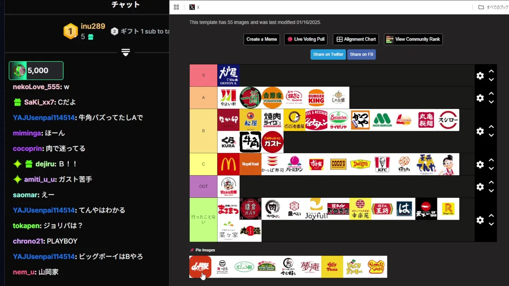The image size is (509, 286).
Task: Pick Yayoiken logo in A tier
Action: pos(228,98)
